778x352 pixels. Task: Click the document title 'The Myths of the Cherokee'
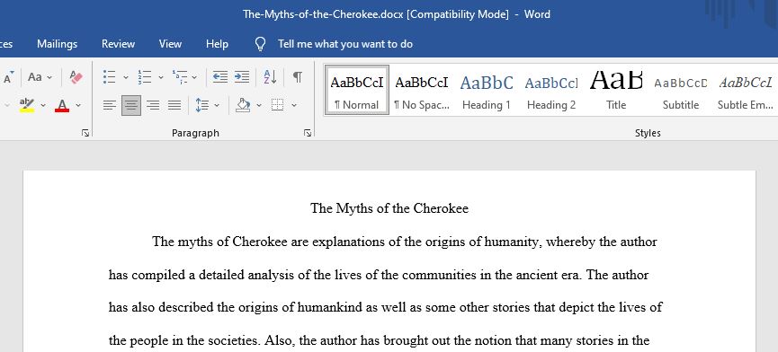click(389, 208)
